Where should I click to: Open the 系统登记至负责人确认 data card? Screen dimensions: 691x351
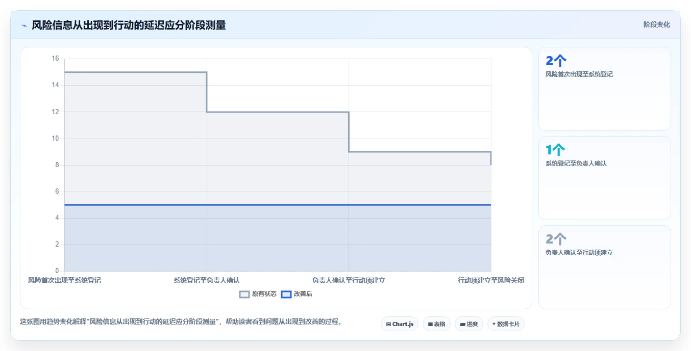click(x=605, y=178)
